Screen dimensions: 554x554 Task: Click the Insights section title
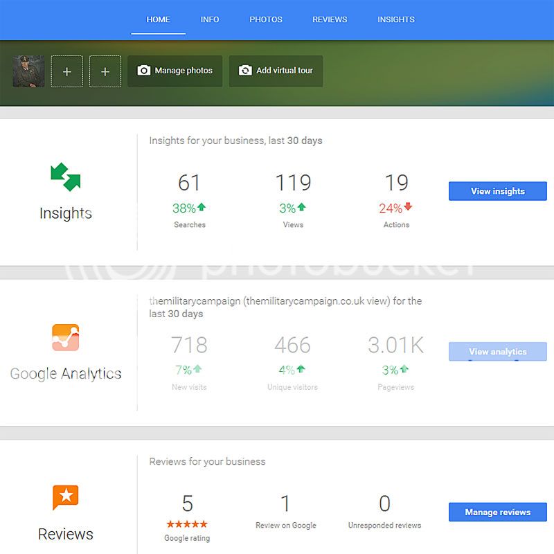pos(66,213)
